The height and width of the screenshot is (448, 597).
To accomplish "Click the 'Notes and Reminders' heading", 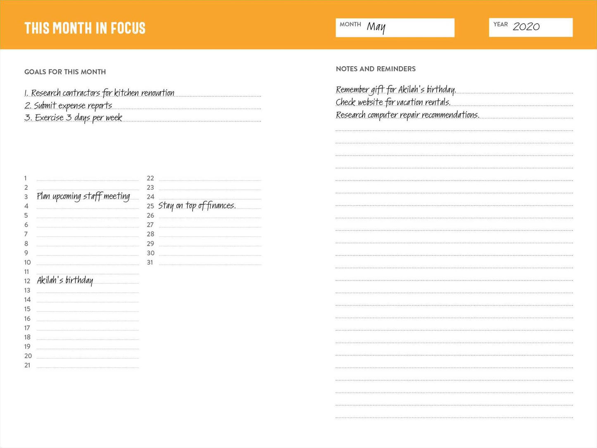I will point(376,69).
